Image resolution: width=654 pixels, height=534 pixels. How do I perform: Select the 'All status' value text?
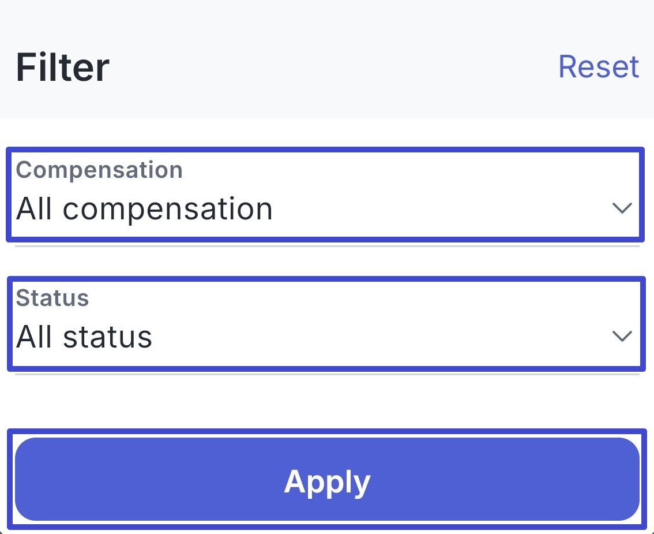(x=84, y=337)
